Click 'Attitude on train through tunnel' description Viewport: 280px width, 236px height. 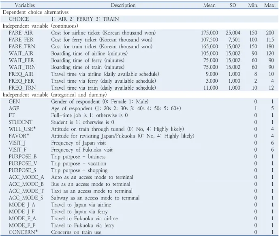coord(118,129)
